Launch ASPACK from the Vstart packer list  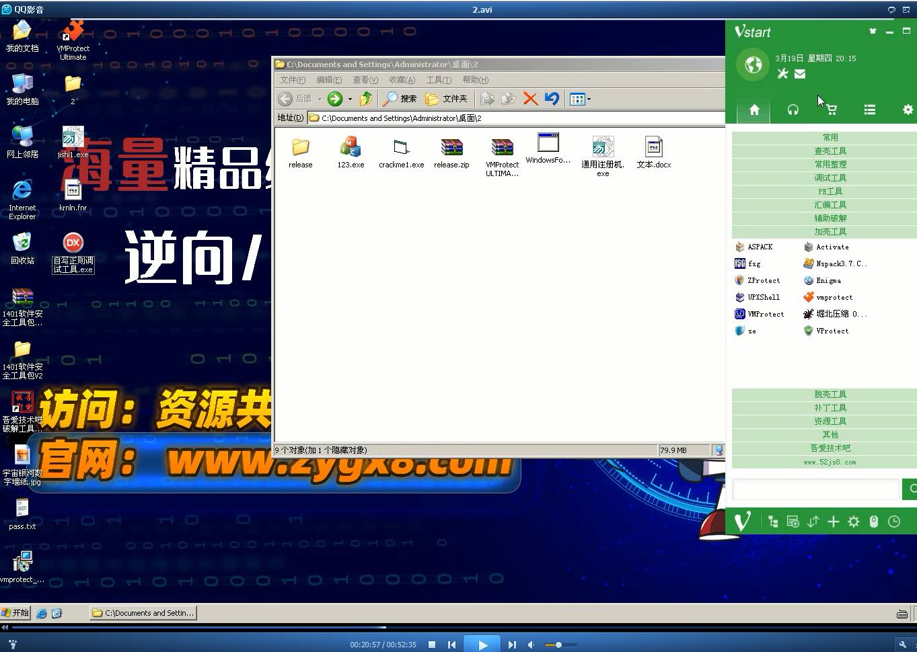point(754,247)
